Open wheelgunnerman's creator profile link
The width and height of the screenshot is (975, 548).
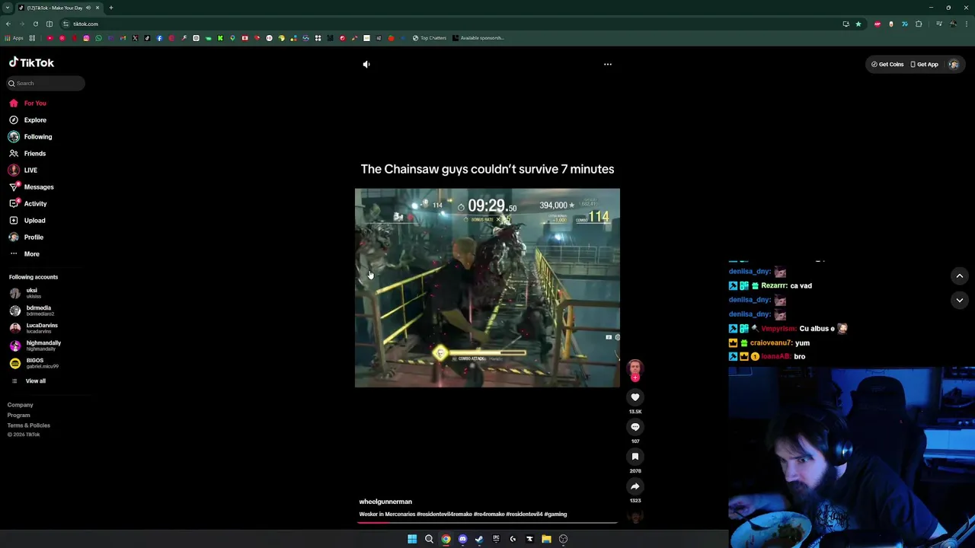[385, 502]
